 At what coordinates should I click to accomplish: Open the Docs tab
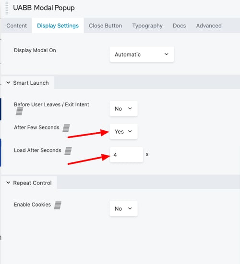(180, 25)
